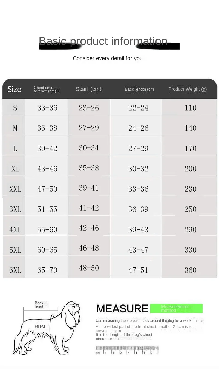
Task: Click the Bust label on the dog
Action: (40, 326)
